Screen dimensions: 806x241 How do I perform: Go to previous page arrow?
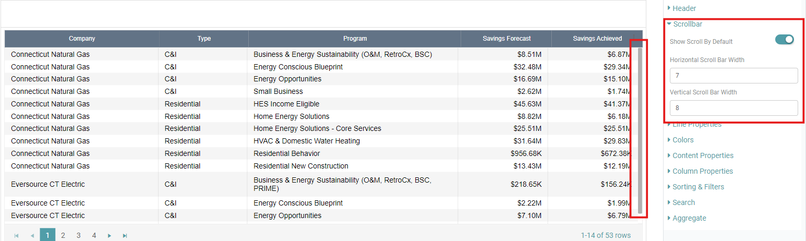point(32,236)
